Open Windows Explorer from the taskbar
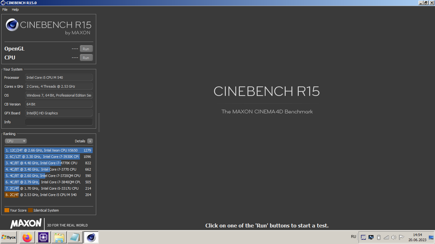 pos(59,237)
